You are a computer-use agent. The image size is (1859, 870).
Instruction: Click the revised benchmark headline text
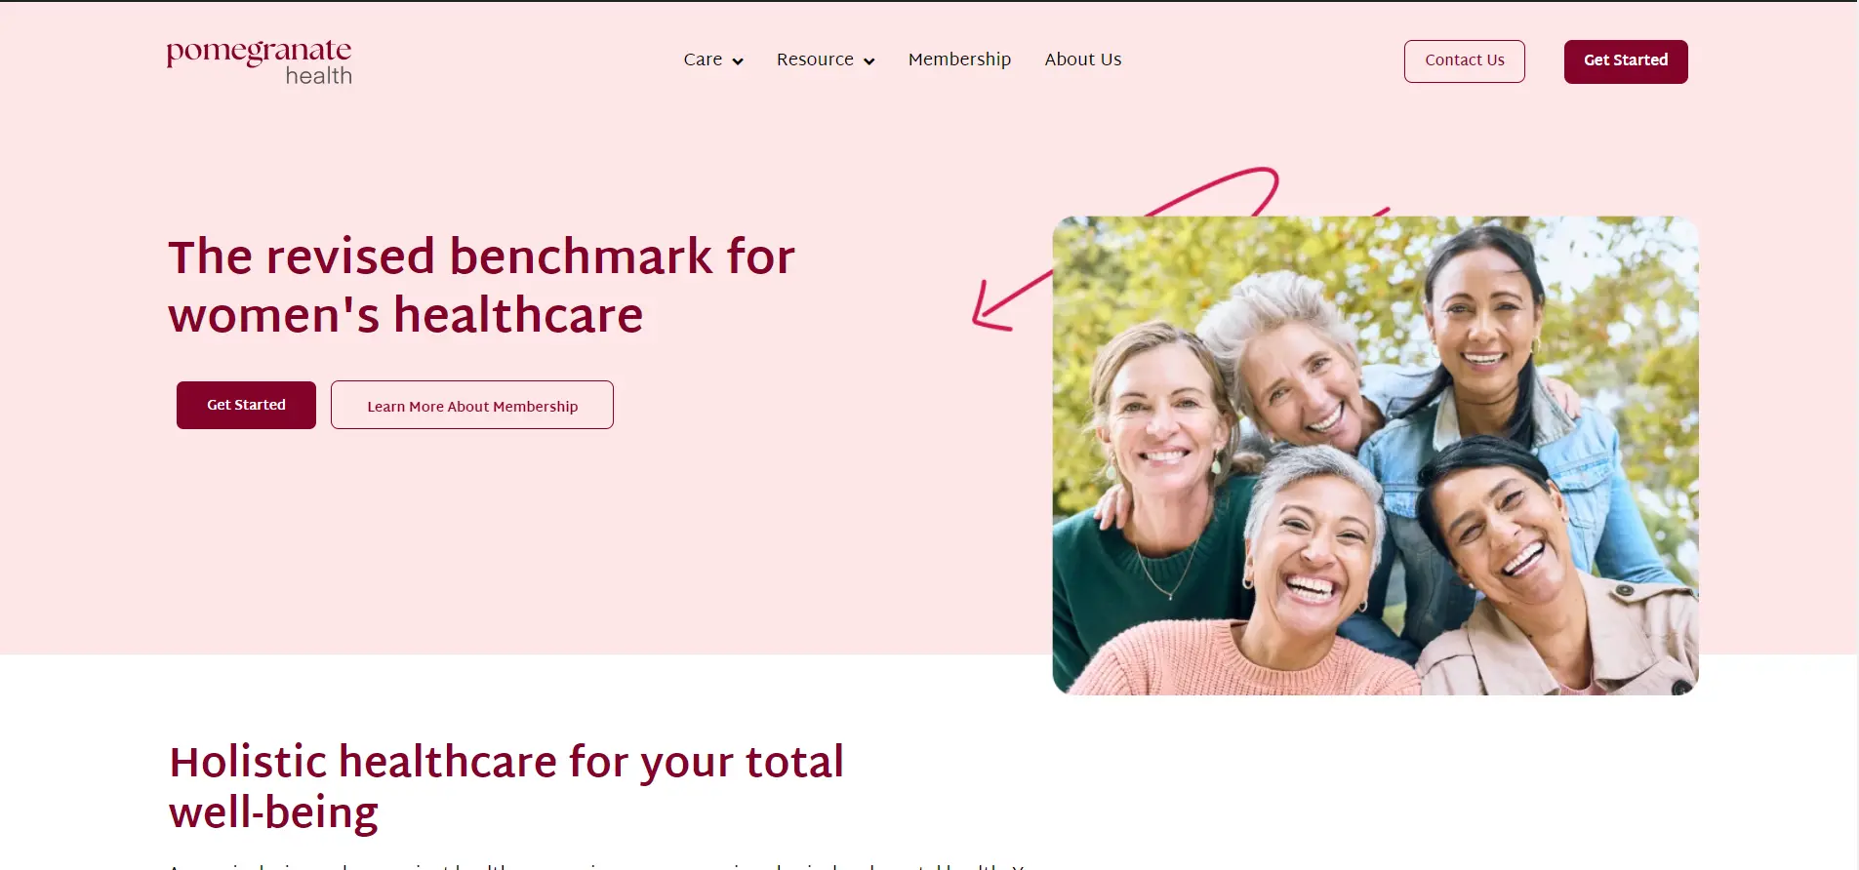[x=481, y=285]
